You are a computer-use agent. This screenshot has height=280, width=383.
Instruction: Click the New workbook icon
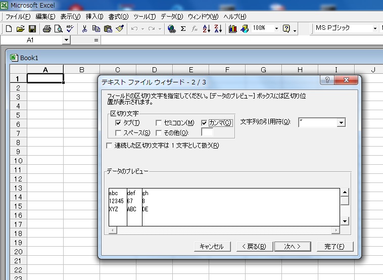9,29
